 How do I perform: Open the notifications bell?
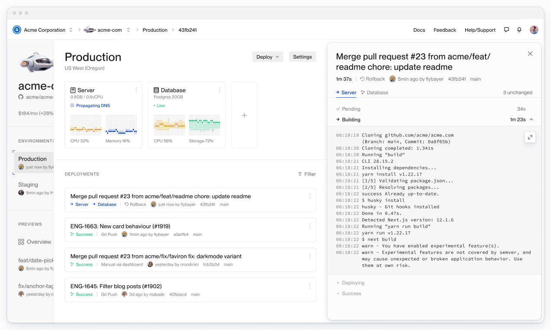(519, 30)
